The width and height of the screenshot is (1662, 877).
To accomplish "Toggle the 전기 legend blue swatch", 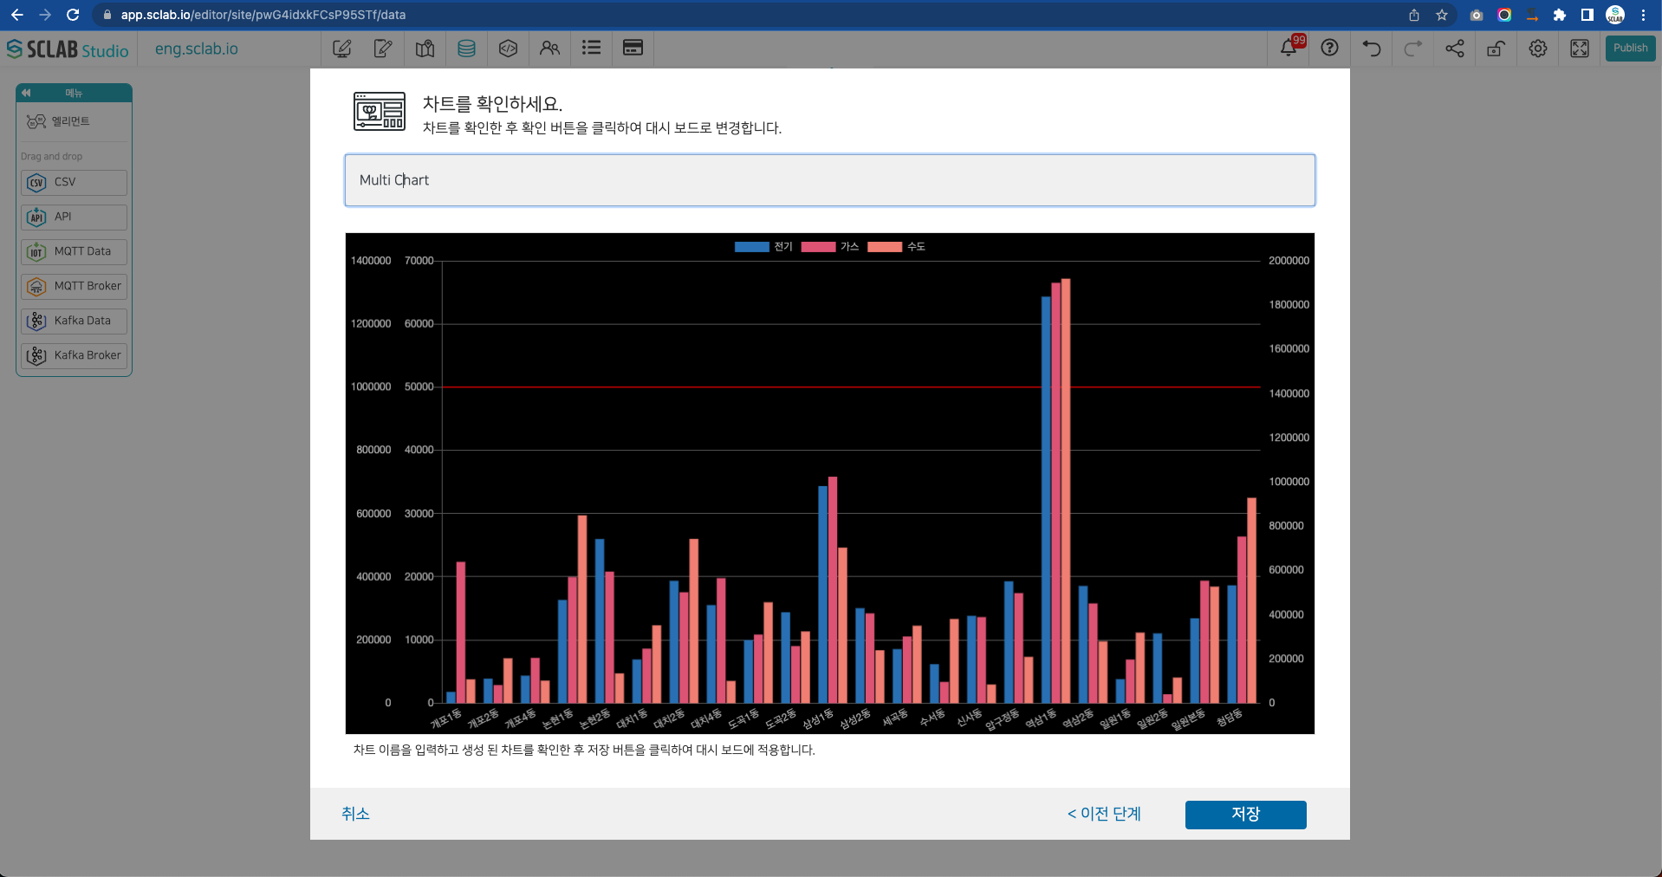I will (x=751, y=247).
